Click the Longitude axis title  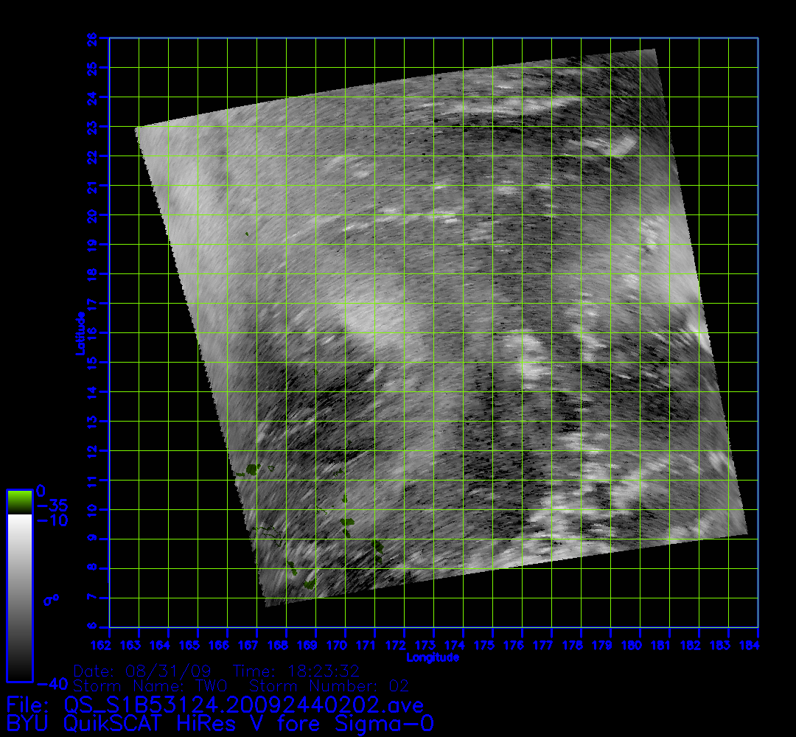[433, 657]
